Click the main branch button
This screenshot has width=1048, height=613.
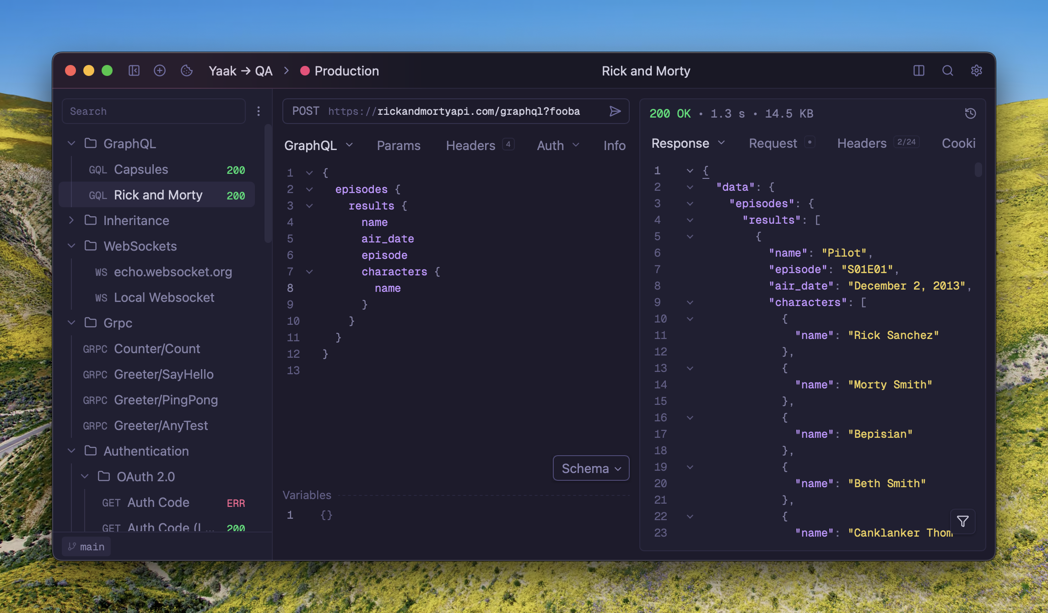(86, 547)
